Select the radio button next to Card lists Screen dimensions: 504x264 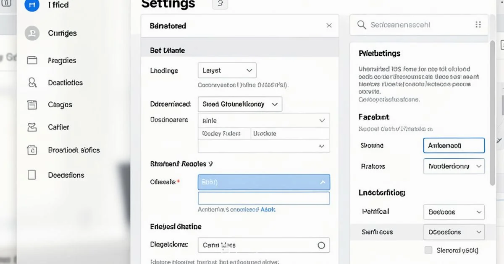pos(322,245)
